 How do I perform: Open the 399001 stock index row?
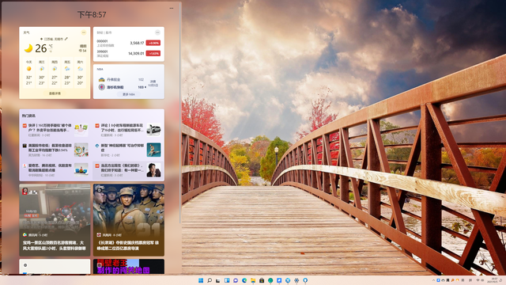[x=128, y=53]
